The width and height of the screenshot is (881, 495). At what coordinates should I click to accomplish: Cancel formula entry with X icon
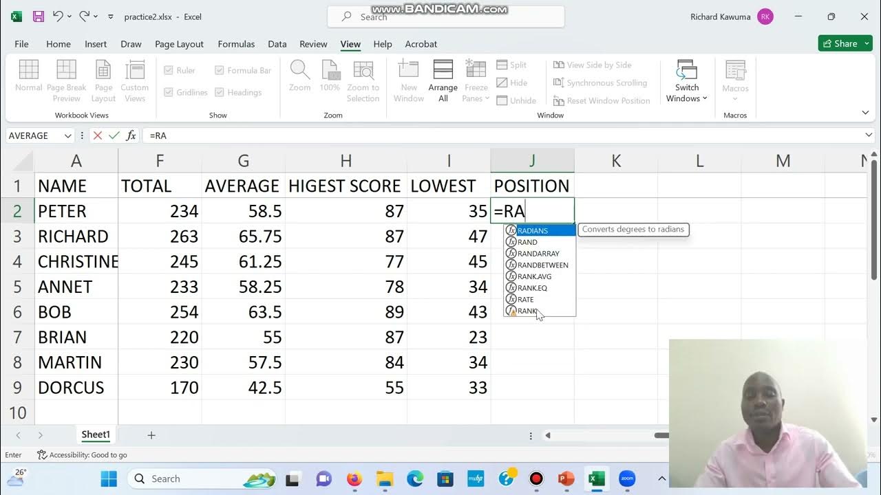98,135
